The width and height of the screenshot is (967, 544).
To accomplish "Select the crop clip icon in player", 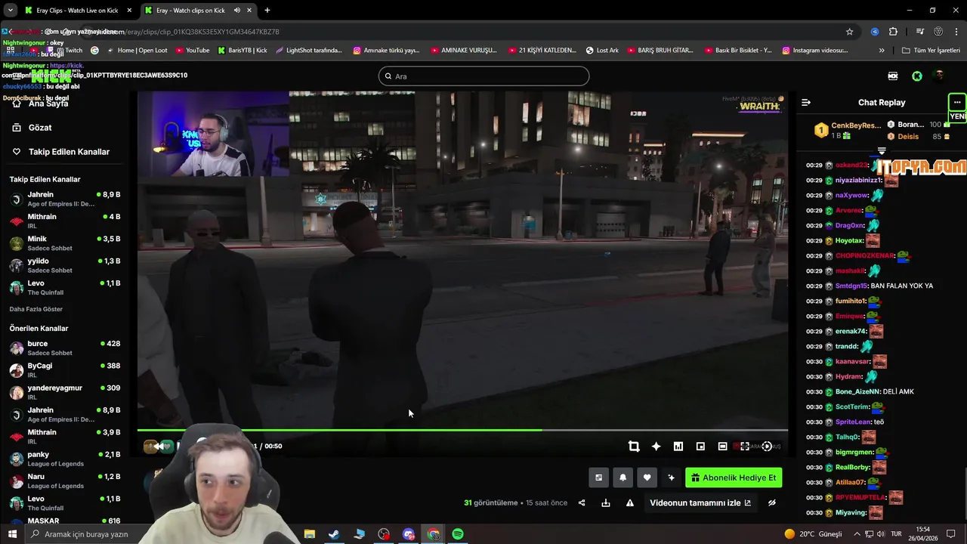I will [x=634, y=447].
